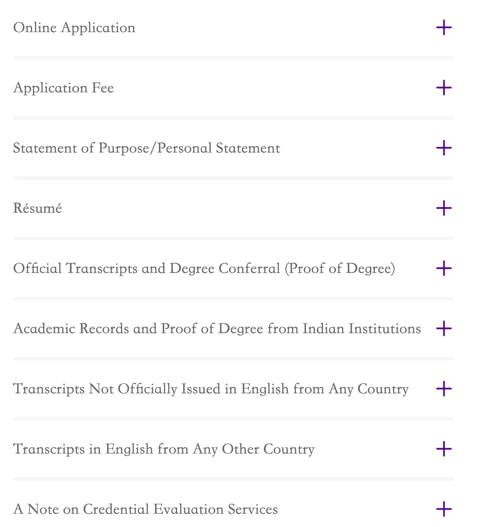Click plus icon for Transcripts Not Officially Issued in English
Screen dimensions: 483x527
click(x=444, y=389)
